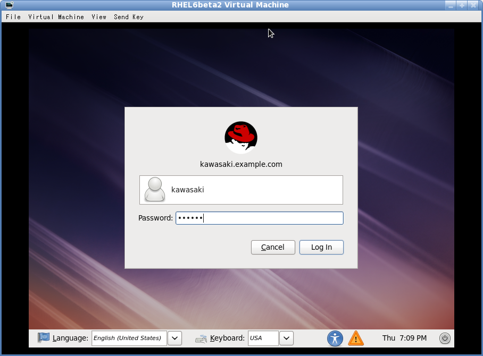Screen dimensions: 483x356
Task: Click the kawasaki.example.com hostname text
Action: [241, 164]
